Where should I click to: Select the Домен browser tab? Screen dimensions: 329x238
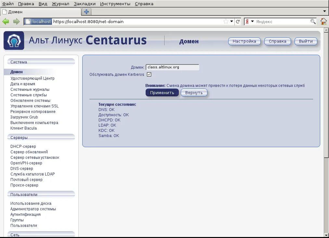pyautogui.click(x=41, y=12)
